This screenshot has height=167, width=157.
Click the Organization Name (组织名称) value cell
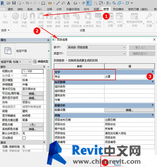130,87
